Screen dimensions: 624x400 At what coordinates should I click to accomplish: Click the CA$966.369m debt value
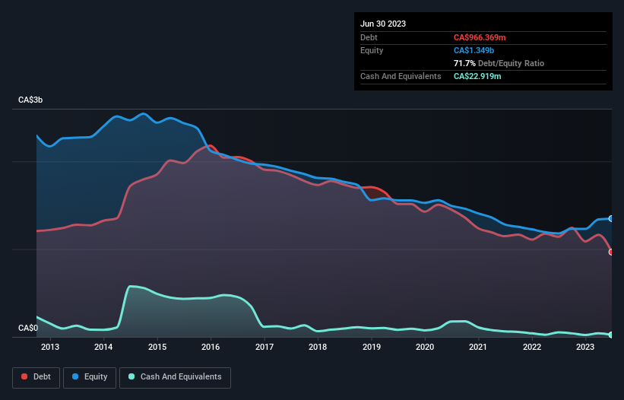480,37
